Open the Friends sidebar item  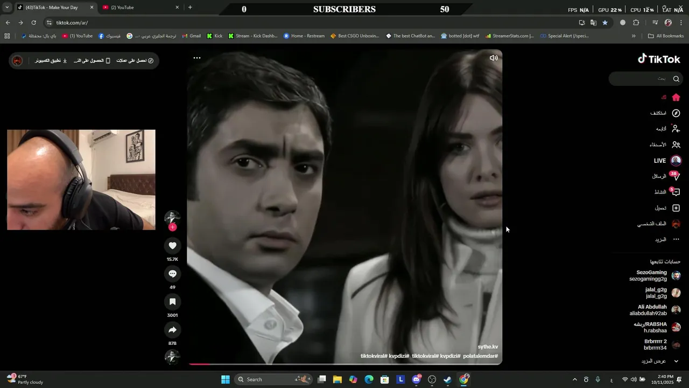pos(665,144)
